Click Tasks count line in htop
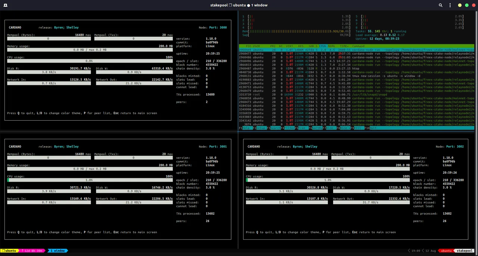478x256 pixels. pos(381,31)
